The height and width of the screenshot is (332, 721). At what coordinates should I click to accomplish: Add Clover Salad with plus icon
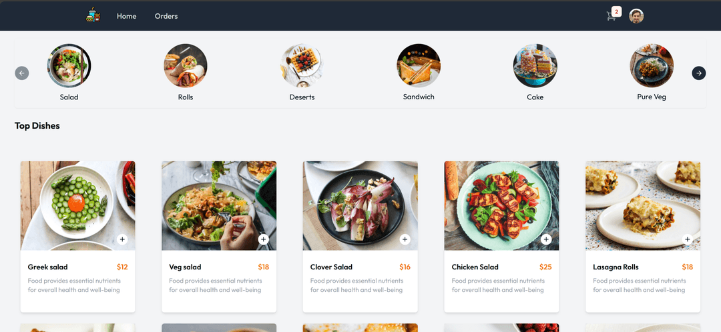click(405, 239)
